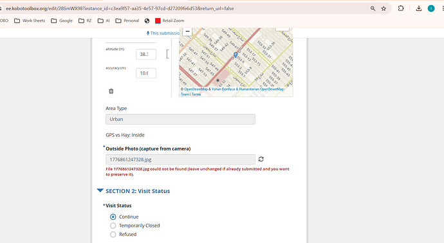Open the Work Sheets bookmark folder
This screenshot has height=243, width=444.
(x=30, y=21)
